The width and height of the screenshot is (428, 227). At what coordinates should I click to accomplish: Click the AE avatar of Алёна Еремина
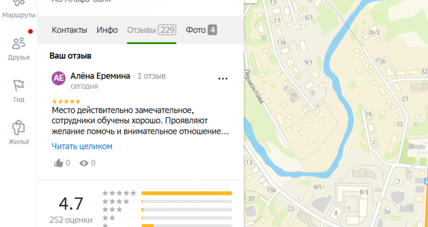pyautogui.click(x=59, y=79)
